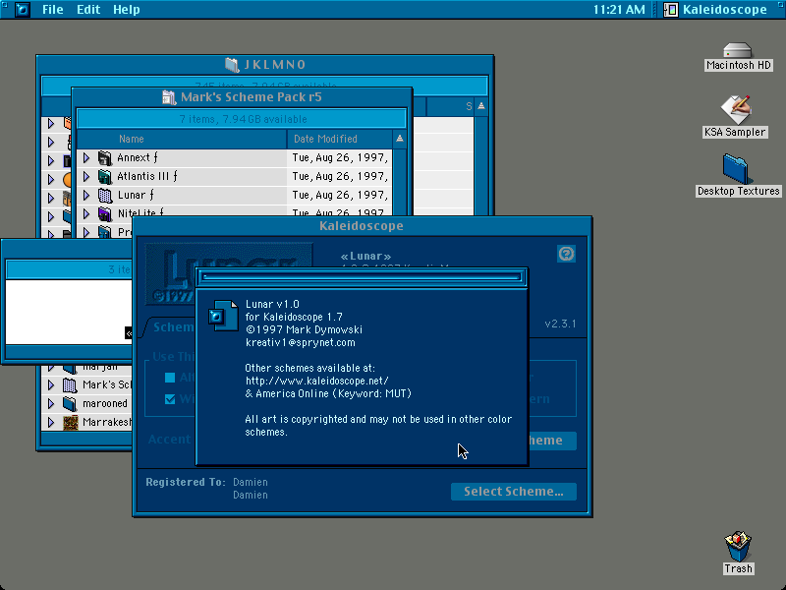Image resolution: width=786 pixels, height=590 pixels.
Task: Click the Select Scheme... button
Action: (x=513, y=491)
